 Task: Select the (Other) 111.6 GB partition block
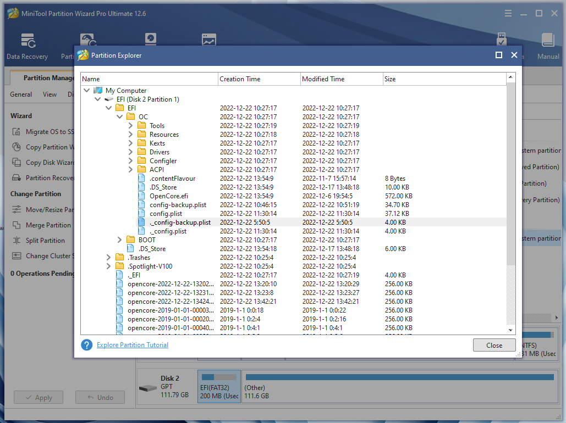tap(399, 387)
